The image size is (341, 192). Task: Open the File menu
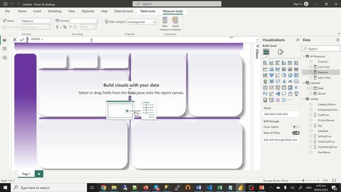point(7,11)
